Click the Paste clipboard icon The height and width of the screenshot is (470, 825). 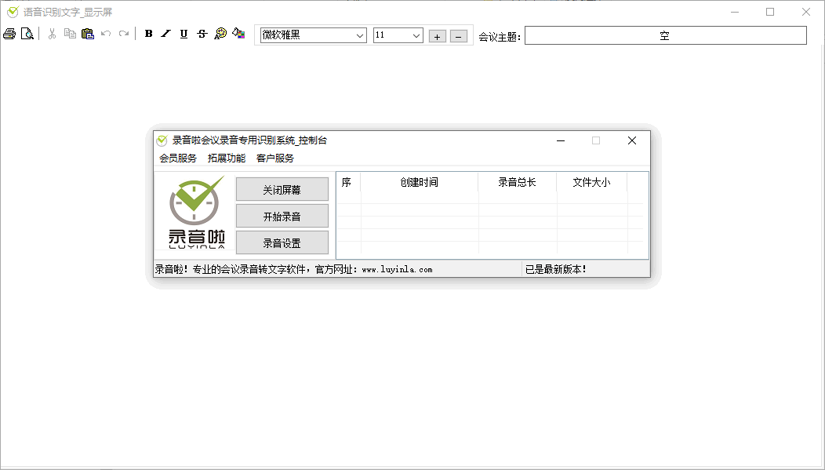(x=88, y=34)
